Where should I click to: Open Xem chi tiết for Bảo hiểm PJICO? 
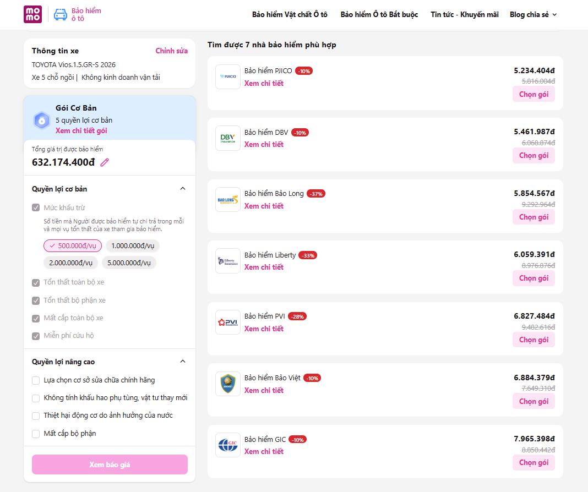264,83
